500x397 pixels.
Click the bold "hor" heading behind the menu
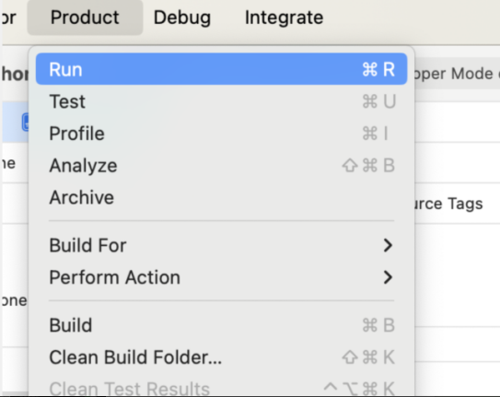[x=15, y=74]
